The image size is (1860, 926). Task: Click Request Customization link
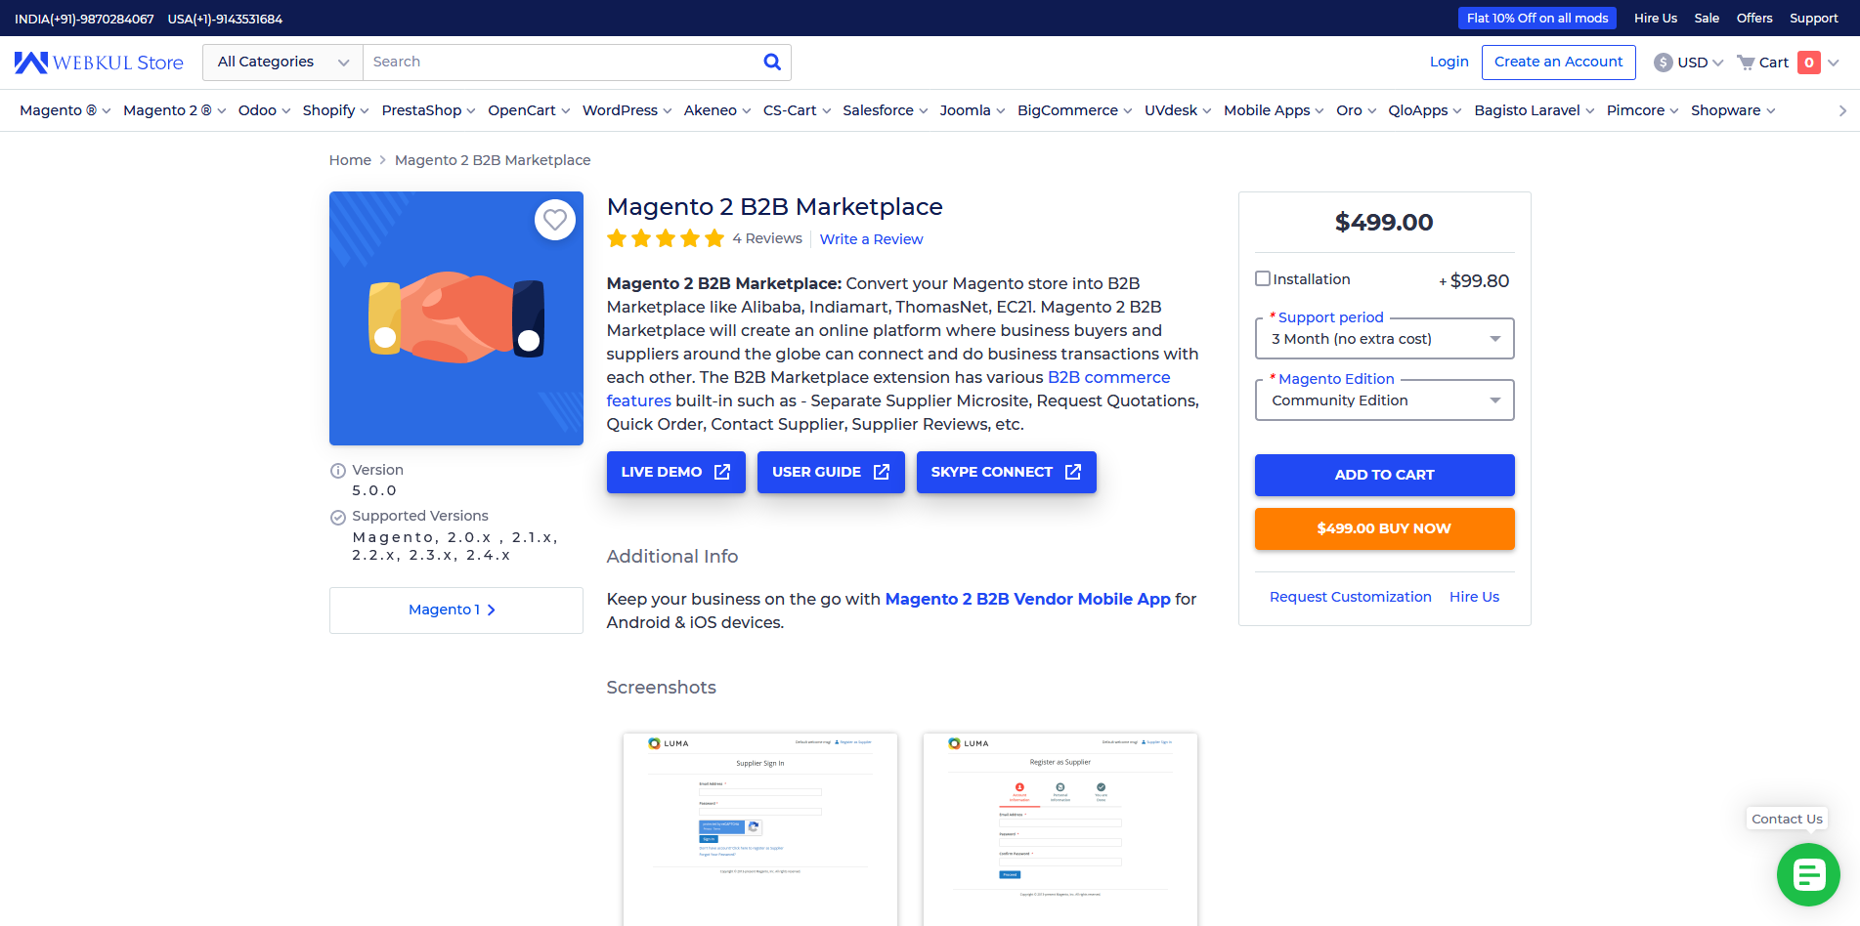1350,597
